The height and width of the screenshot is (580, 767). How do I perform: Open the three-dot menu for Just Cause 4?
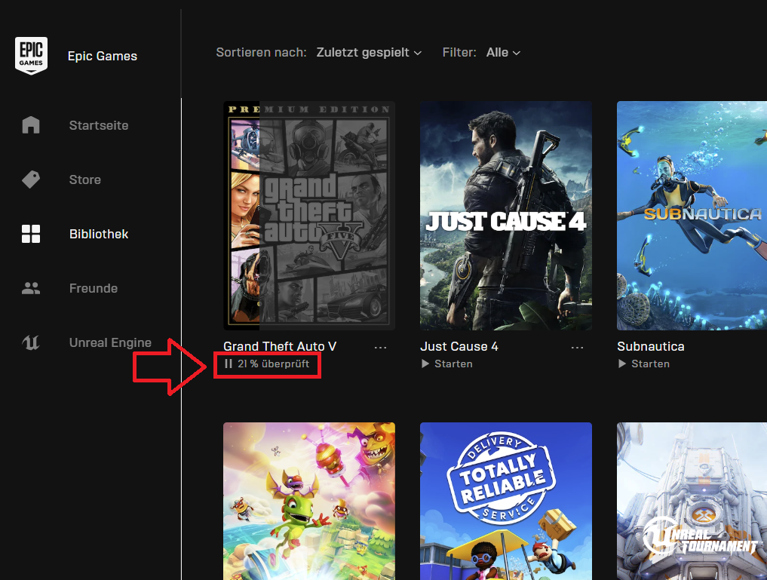tap(577, 347)
